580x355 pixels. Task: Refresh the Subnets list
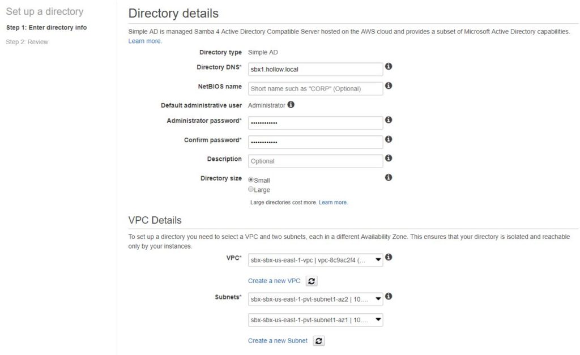[x=319, y=341]
